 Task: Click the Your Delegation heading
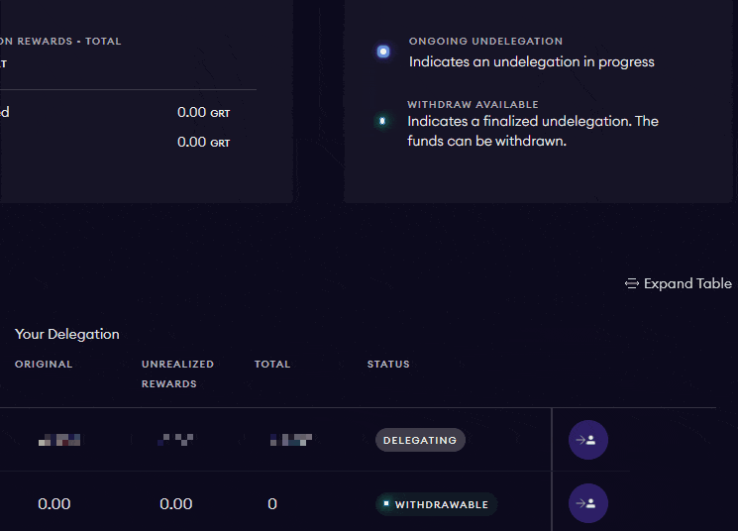(67, 334)
